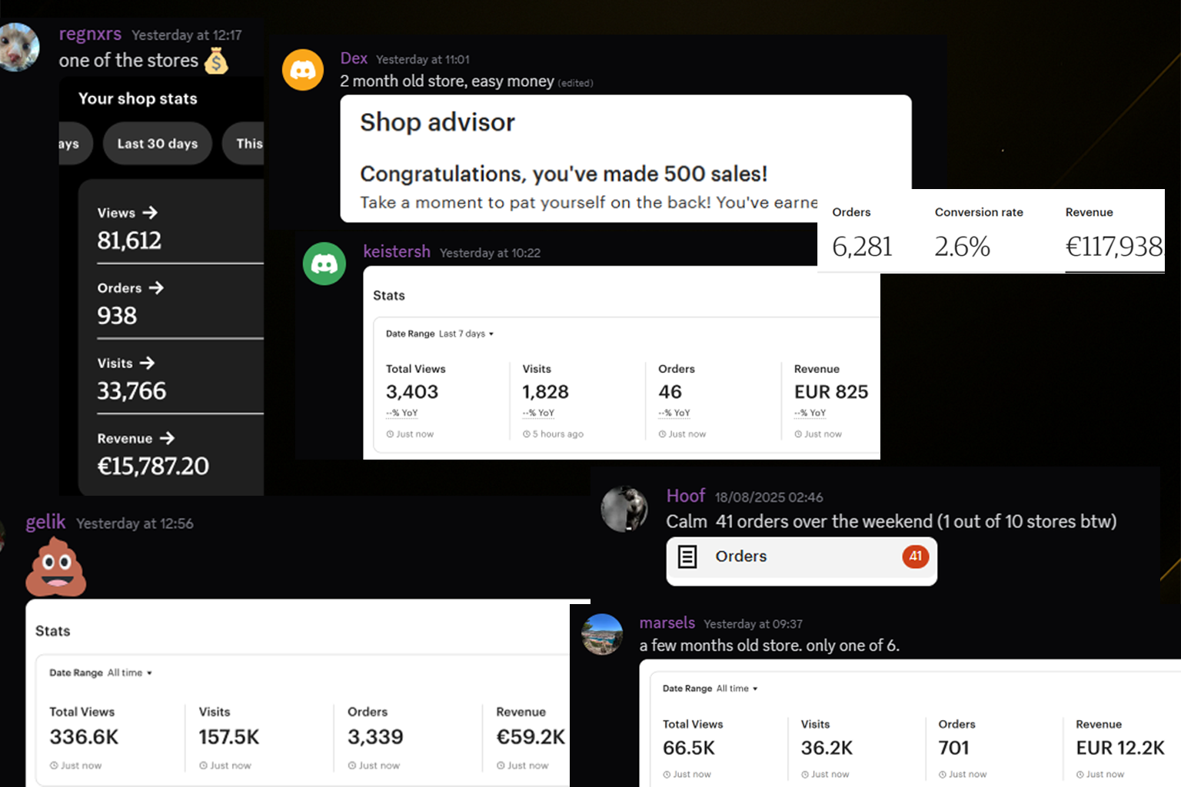Click the Orders list icon in Hoof's post
Viewport: 1181px width, 787px height.
pos(687,556)
